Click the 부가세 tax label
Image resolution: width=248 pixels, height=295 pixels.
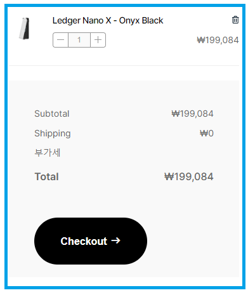[48, 153]
